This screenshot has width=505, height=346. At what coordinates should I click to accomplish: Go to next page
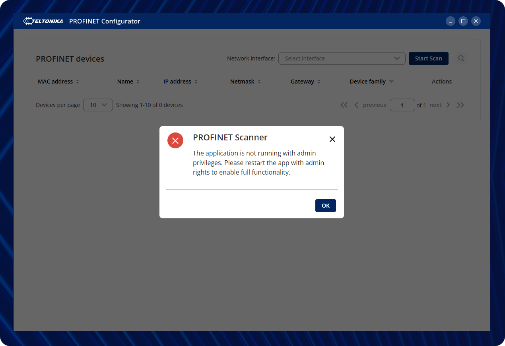point(440,105)
